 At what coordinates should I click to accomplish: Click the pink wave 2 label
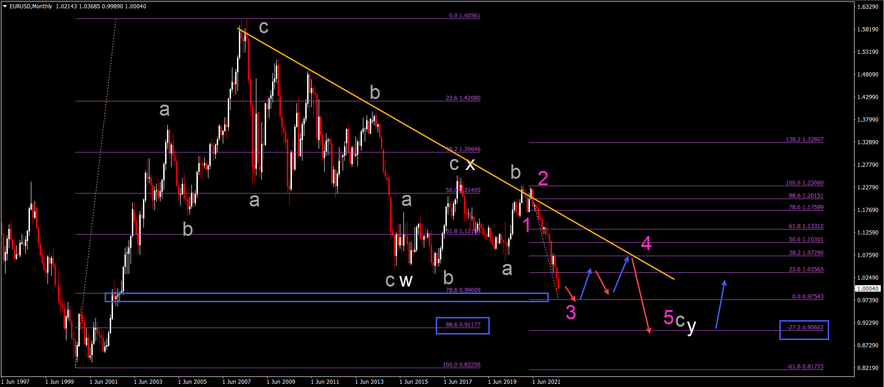543,178
